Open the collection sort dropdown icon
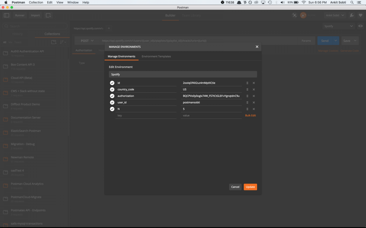The image size is (366, 228). pyautogui.click(x=63, y=42)
